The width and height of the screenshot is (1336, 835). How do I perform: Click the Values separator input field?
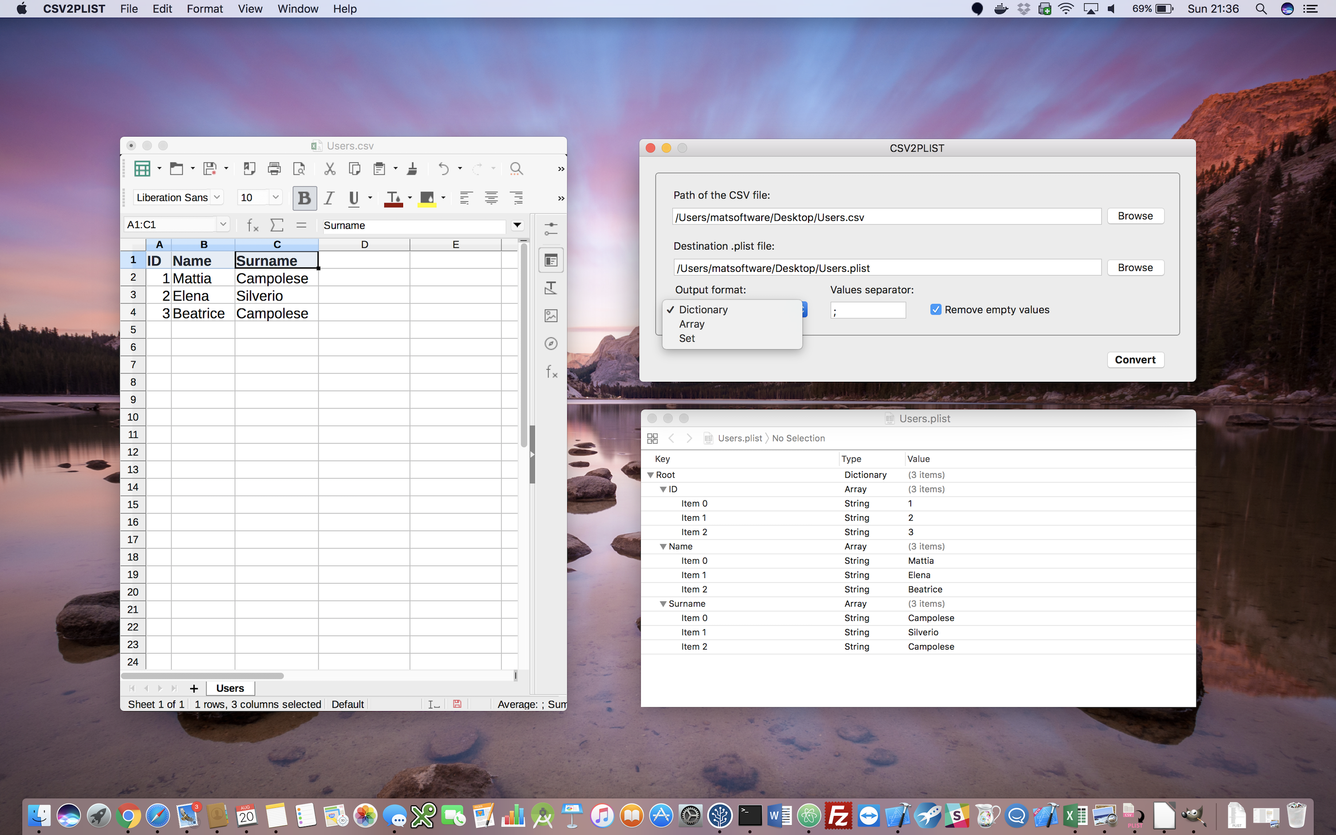[x=867, y=310]
